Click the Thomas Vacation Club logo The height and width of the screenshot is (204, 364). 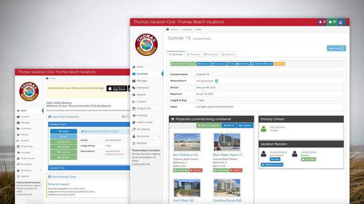click(x=146, y=45)
